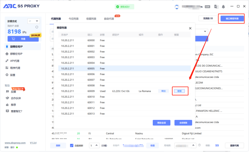
Task: Select the row with port 60002
Action: tap(124, 52)
